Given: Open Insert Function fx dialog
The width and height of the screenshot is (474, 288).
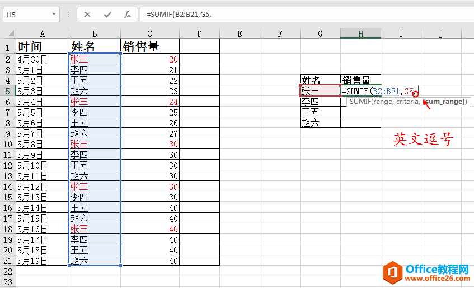Looking at the screenshot, I should (127, 15).
